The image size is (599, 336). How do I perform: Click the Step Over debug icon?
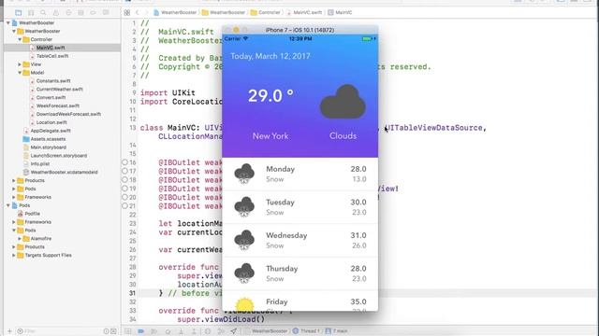[168, 331]
